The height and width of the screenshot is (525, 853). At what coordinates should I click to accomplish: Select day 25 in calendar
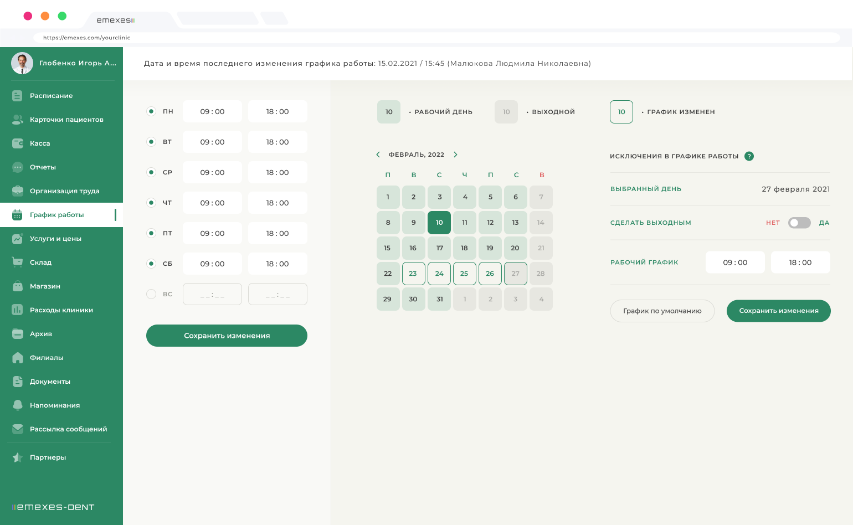(465, 274)
